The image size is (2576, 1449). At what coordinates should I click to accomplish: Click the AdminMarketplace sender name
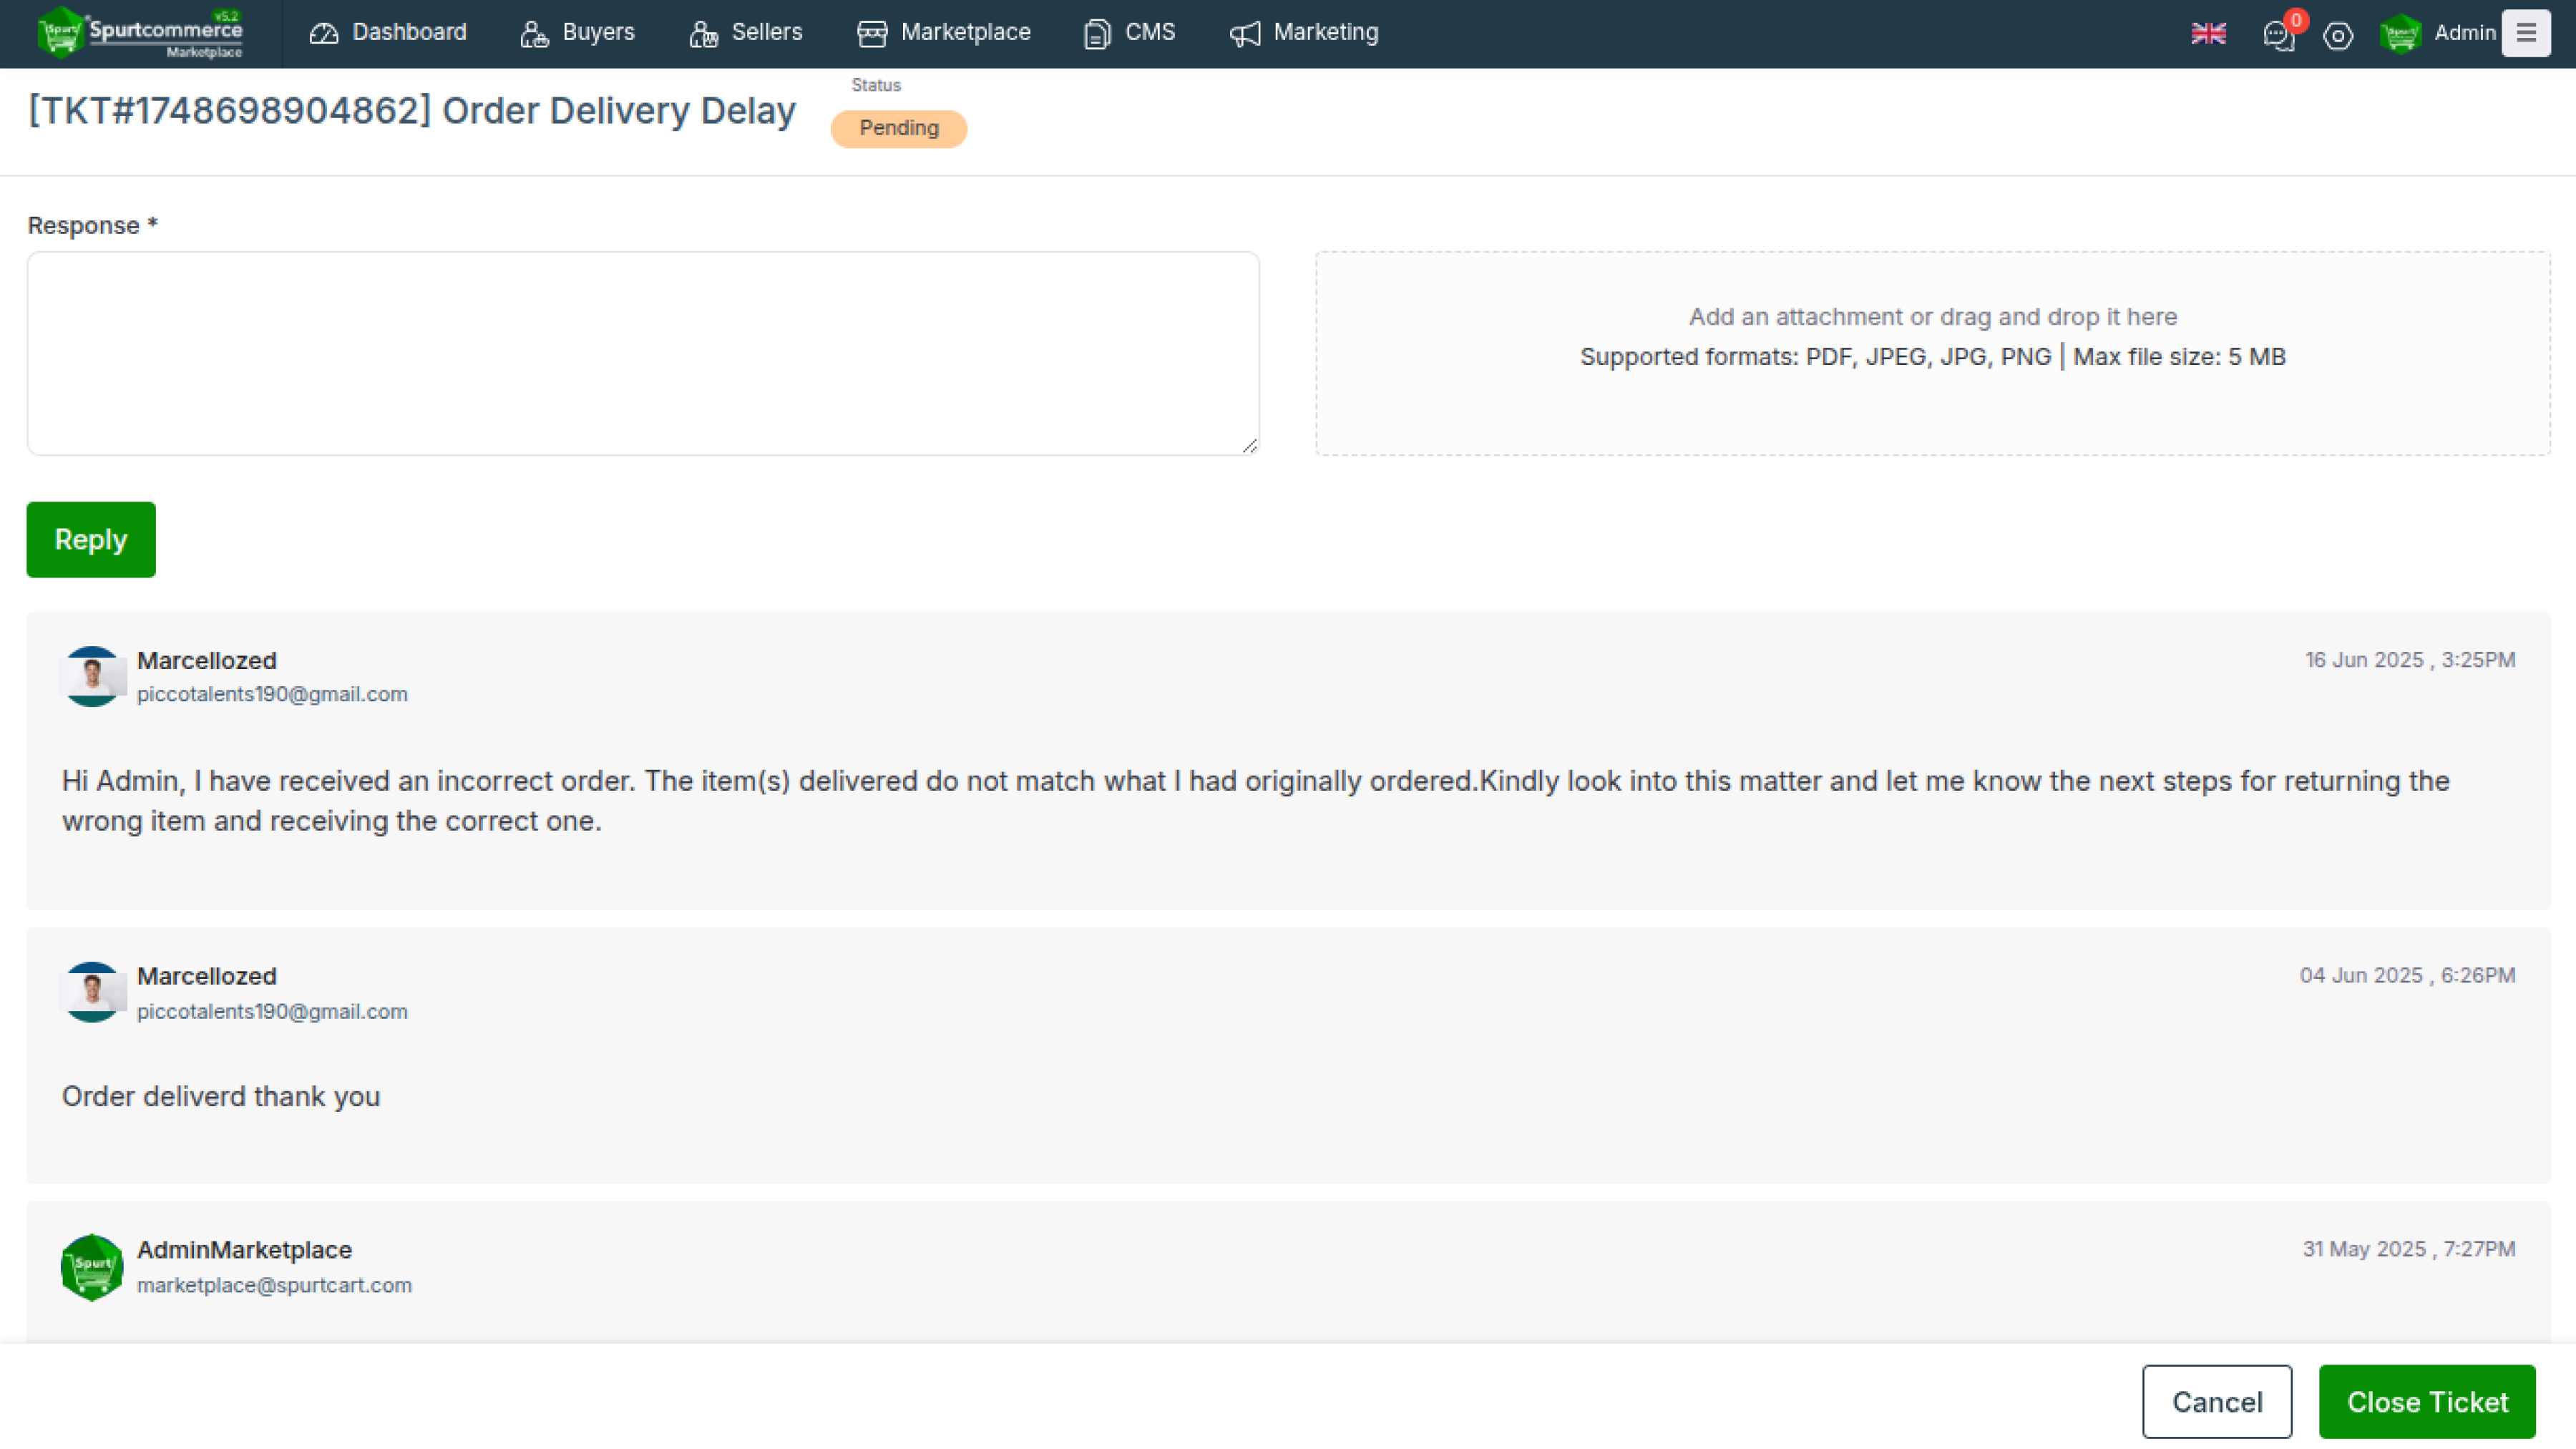(244, 1250)
